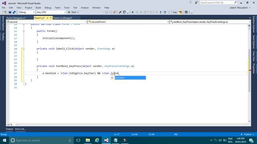Open the Windows Start menu

[x=4, y=140]
